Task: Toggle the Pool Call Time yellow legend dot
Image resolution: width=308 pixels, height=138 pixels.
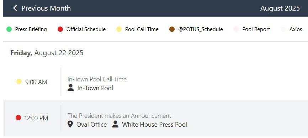Action: (119, 29)
